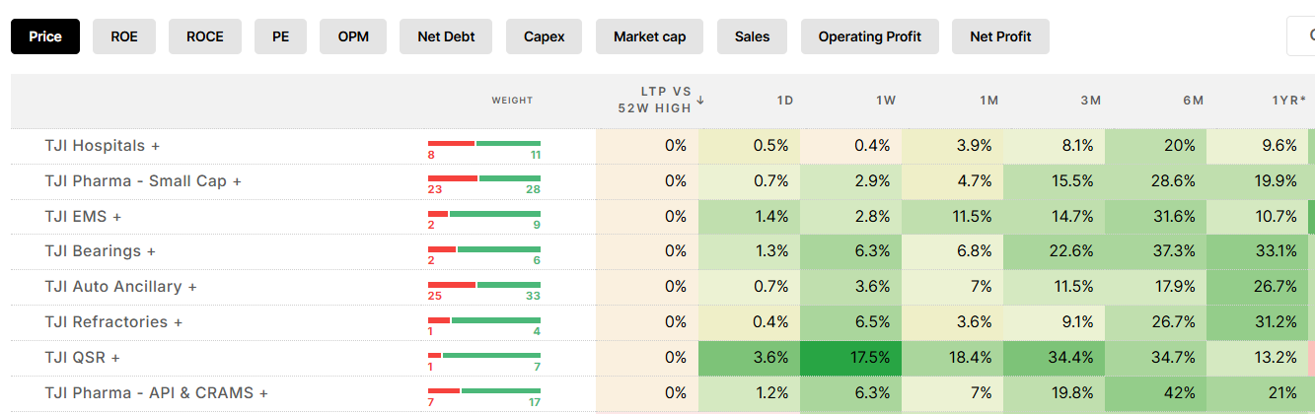Choose the OPM tab
1315x414 pixels.
[x=353, y=36]
